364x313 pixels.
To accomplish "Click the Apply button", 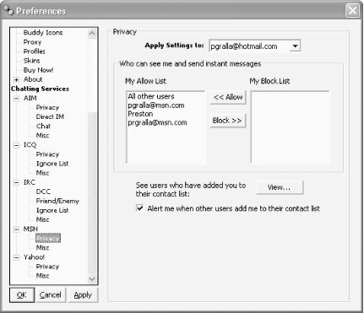I will click(x=83, y=295).
